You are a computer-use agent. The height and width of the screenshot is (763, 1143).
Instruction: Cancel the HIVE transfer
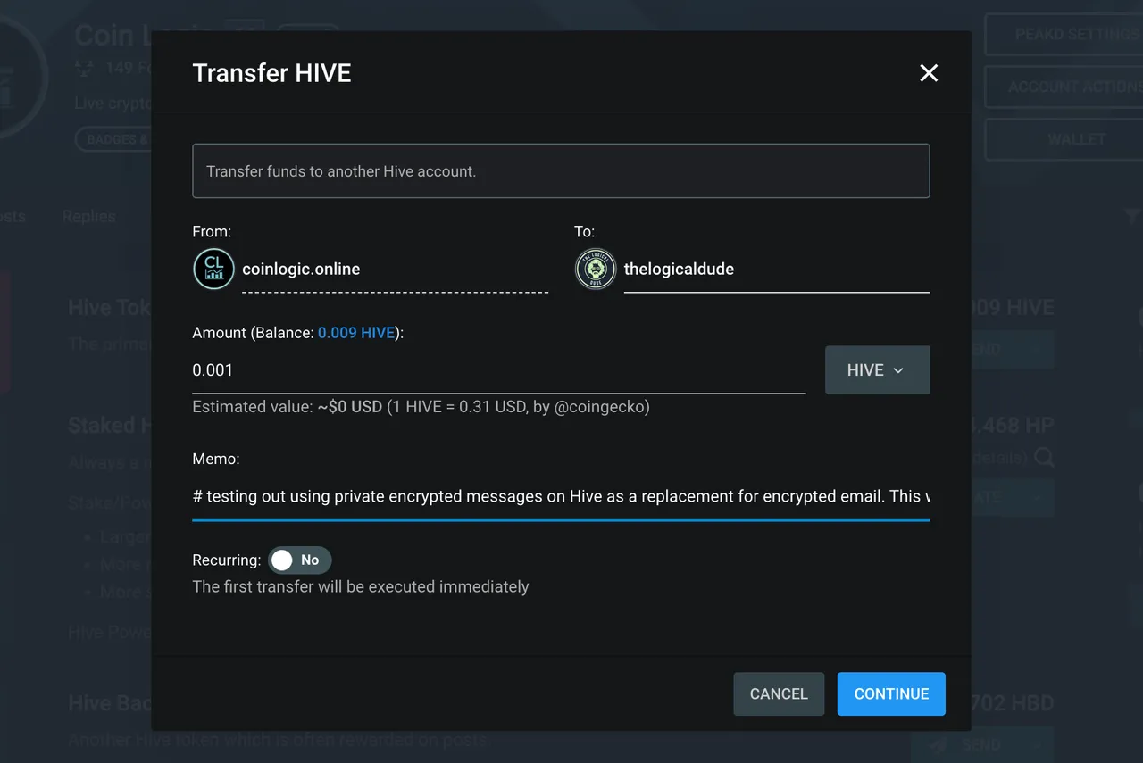pyautogui.click(x=779, y=693)
